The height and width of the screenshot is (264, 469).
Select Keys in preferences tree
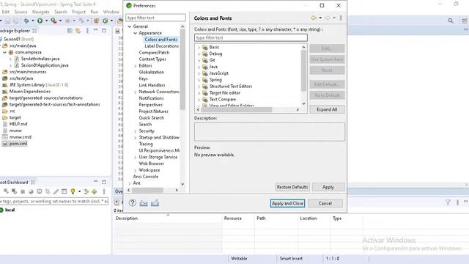(x=144, y=78)
